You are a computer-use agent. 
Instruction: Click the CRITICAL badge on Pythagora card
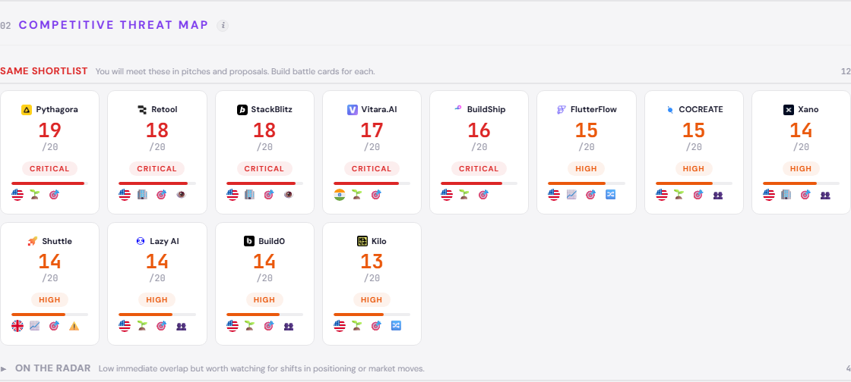pyautogui.click(x=50, y=168)
